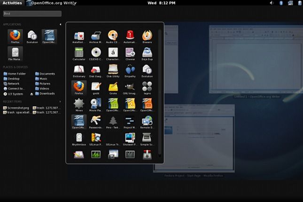Open the Downloads folder
Viewport: 303px width, 202px height.
pyautogui.click(x=45, y=93)
